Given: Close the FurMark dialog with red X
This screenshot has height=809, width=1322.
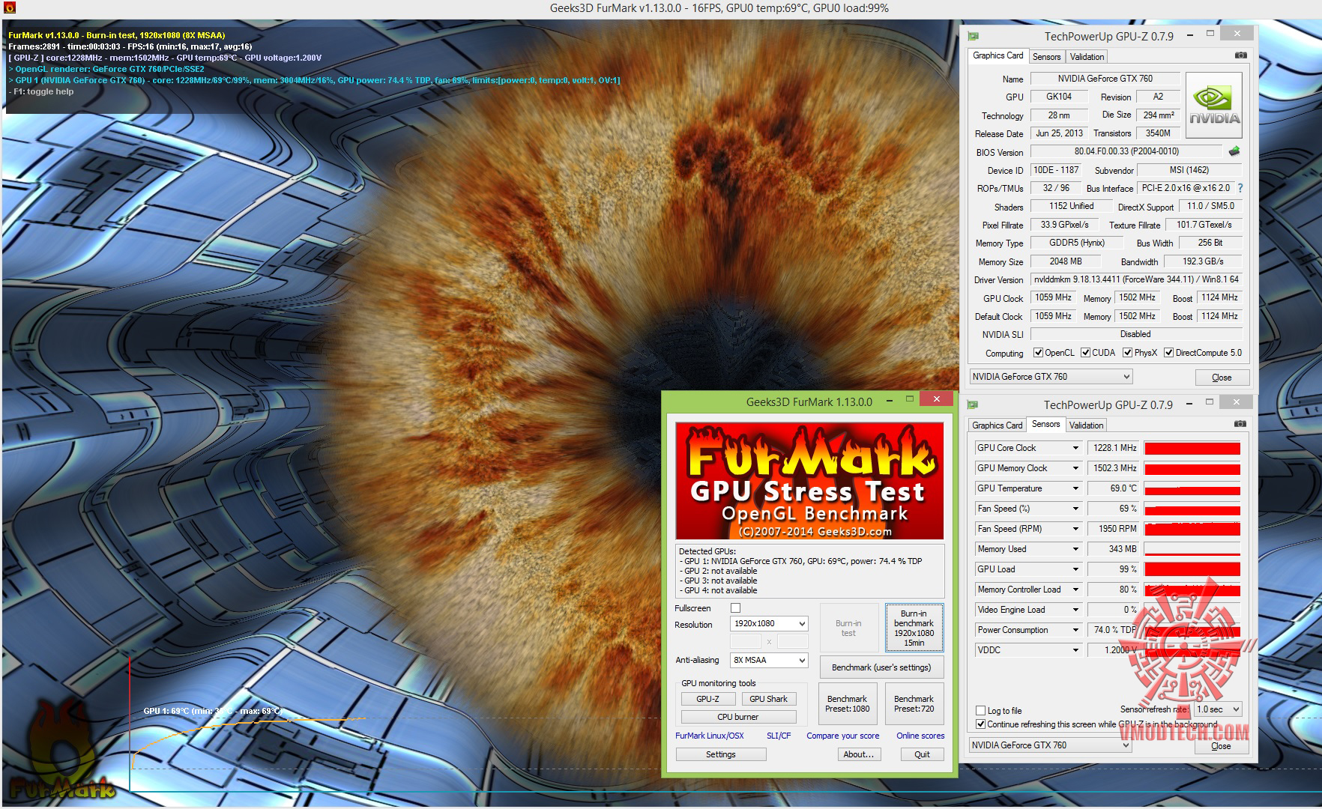Looking at the screenshot, I should coord(936,399).
